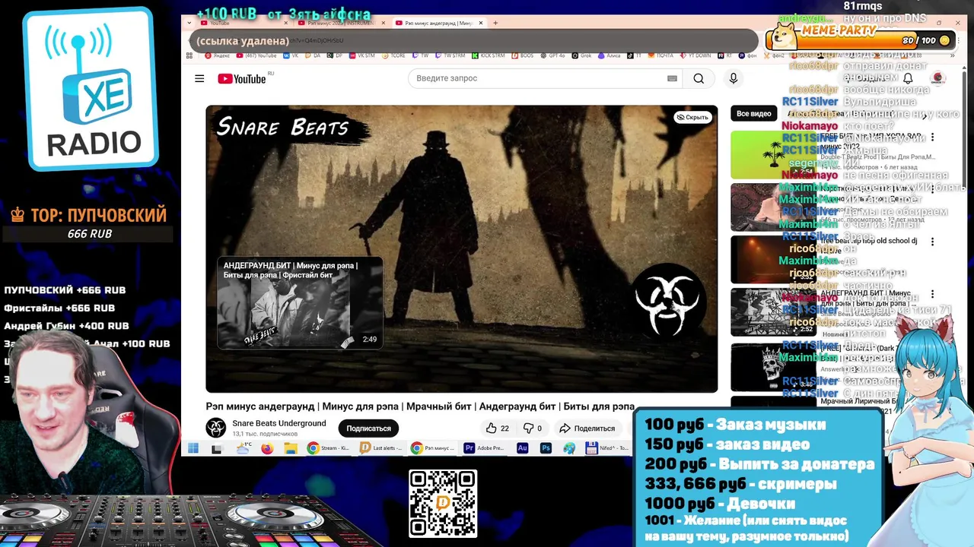The height and width of the screenshot is (547, 974).
Task: Select the 'Все видео' filter chip
Action: (x=753, y=113)
